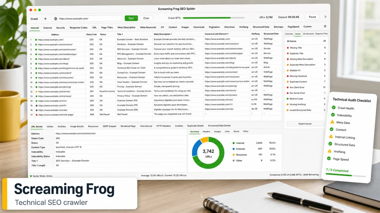The height and width of the screenshot is (213, 380).
Task: Click the All Issues heading row
Action: coord(306,41)
